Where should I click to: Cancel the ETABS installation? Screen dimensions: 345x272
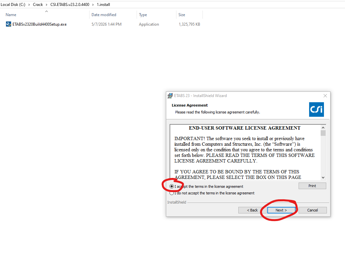click(312, 210)
